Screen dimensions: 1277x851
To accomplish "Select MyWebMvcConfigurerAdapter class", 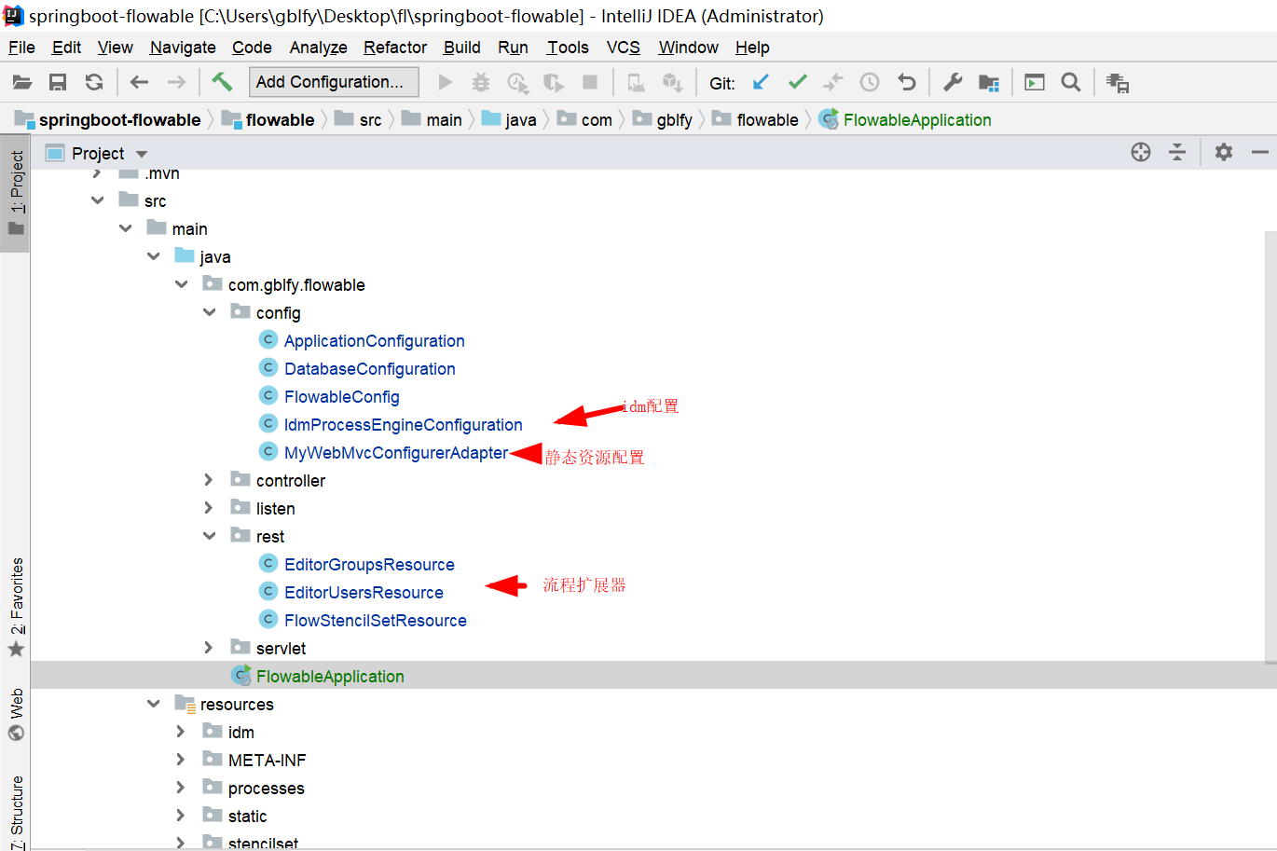I will 396,453.
